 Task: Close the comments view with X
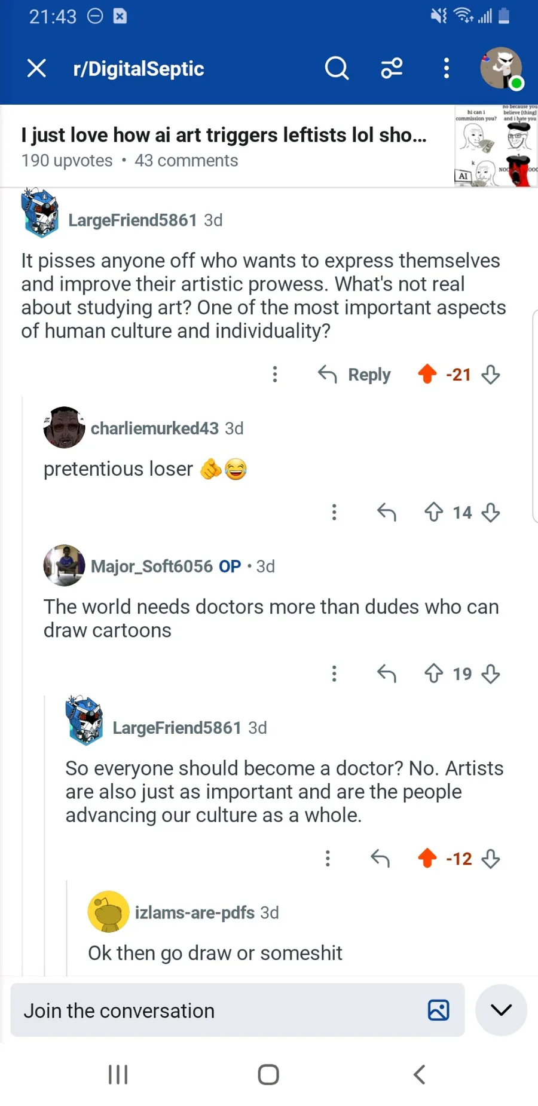[36, 68]
